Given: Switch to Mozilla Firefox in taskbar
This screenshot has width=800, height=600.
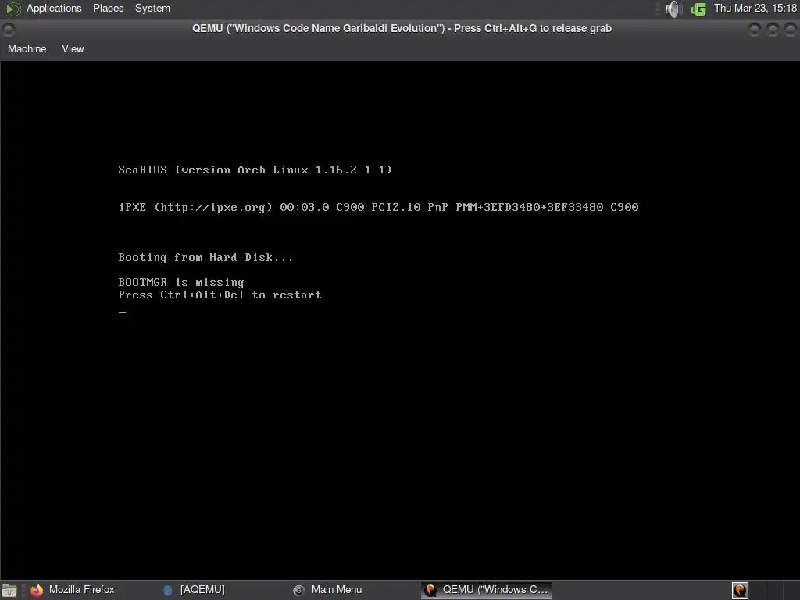Looking at the screenshot, I should (x=73, y=590).
